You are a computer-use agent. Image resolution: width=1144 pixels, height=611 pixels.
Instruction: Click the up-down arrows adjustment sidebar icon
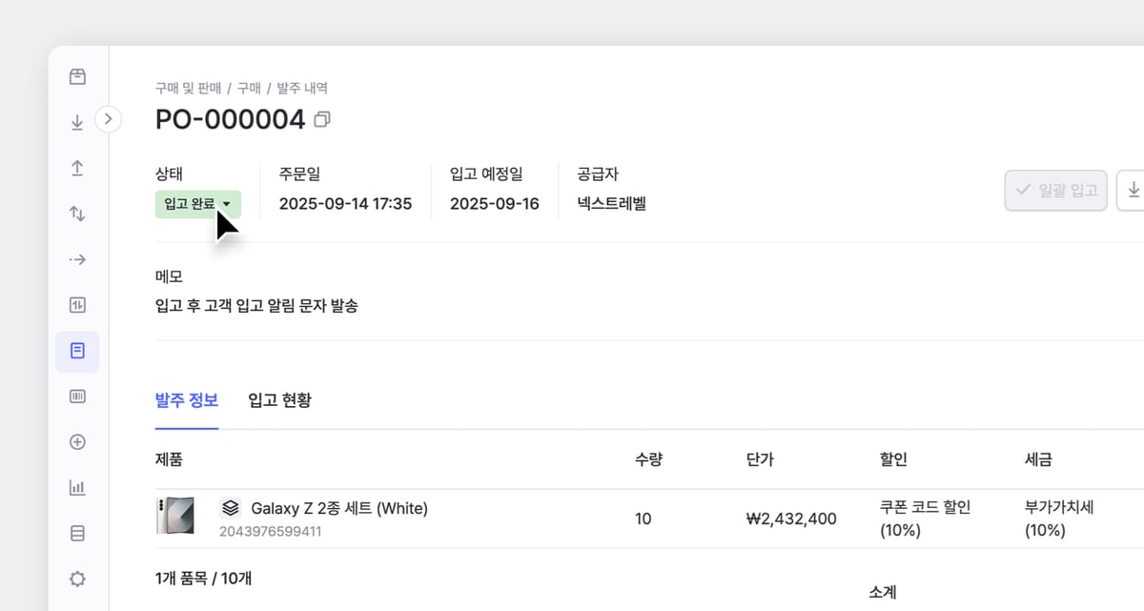[x=77, y=214]
